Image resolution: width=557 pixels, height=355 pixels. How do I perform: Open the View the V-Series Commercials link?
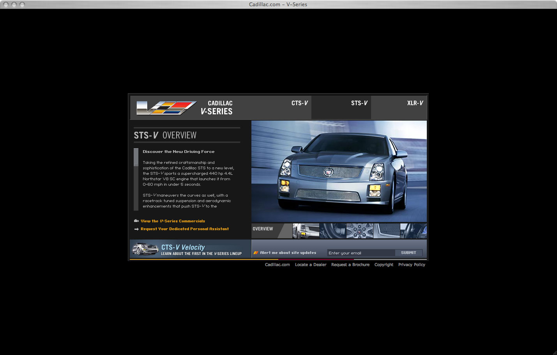click(173, 221)
